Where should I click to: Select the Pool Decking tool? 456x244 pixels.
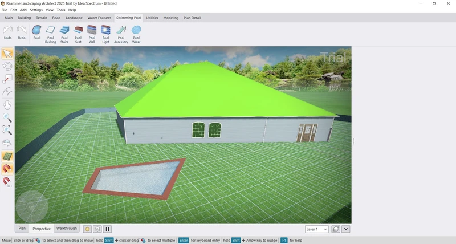coord(51,34)
